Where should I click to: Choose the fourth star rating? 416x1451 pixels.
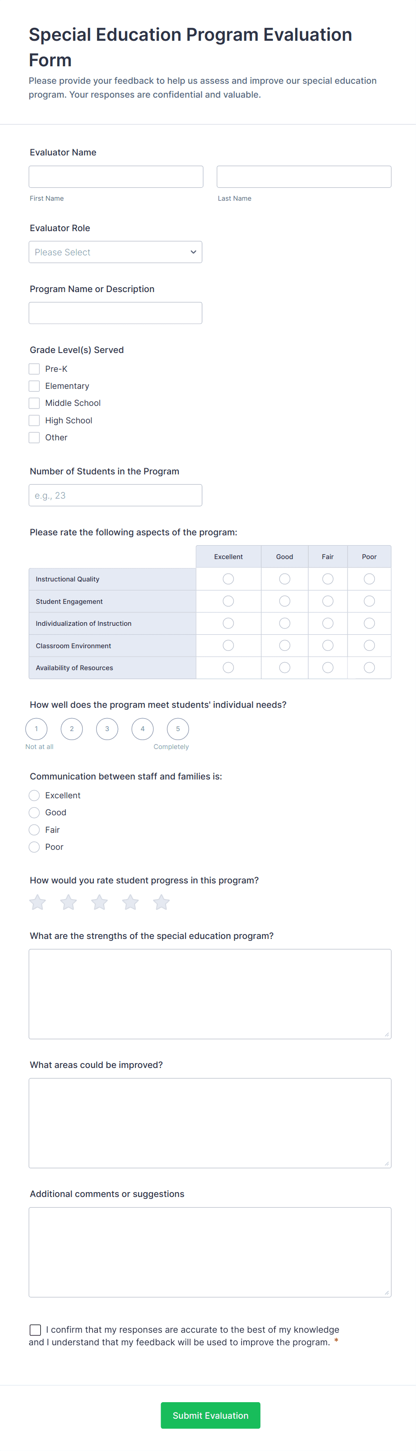[x=131, y=902]
